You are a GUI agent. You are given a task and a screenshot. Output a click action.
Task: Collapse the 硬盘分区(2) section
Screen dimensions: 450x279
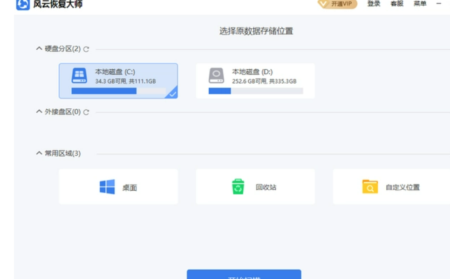tap(39, 48)
